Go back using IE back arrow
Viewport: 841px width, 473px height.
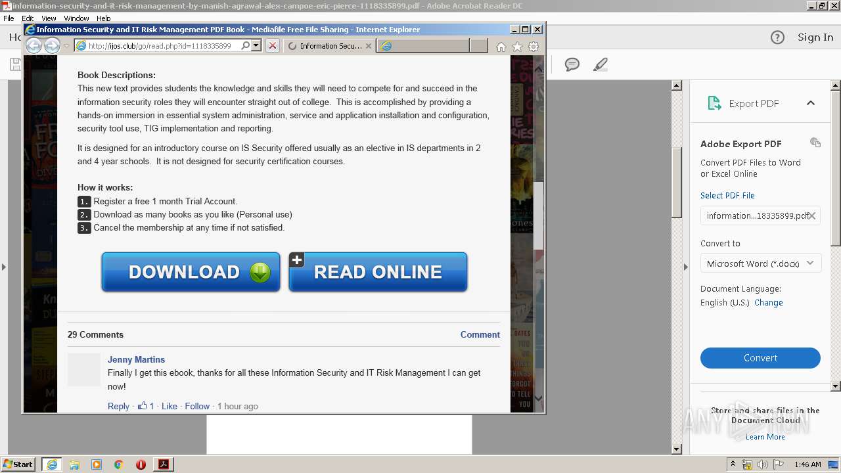pos(34,45)
